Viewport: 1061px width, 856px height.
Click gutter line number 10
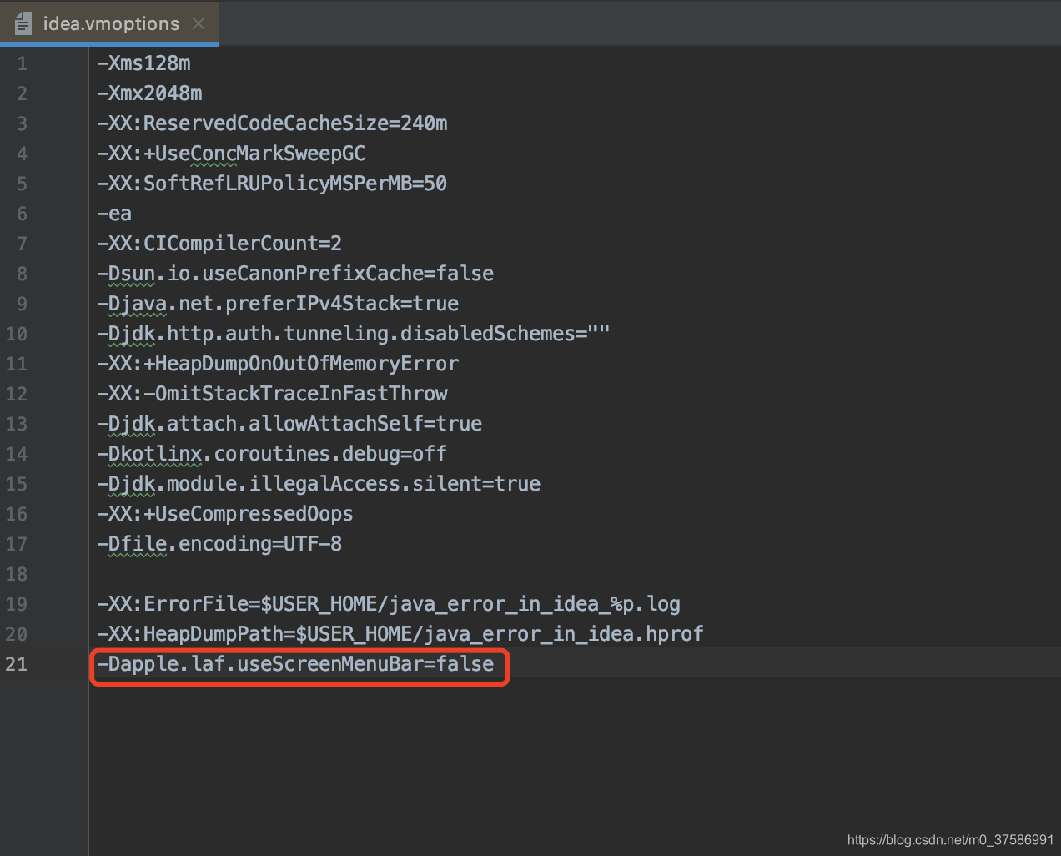pos(17,334)
